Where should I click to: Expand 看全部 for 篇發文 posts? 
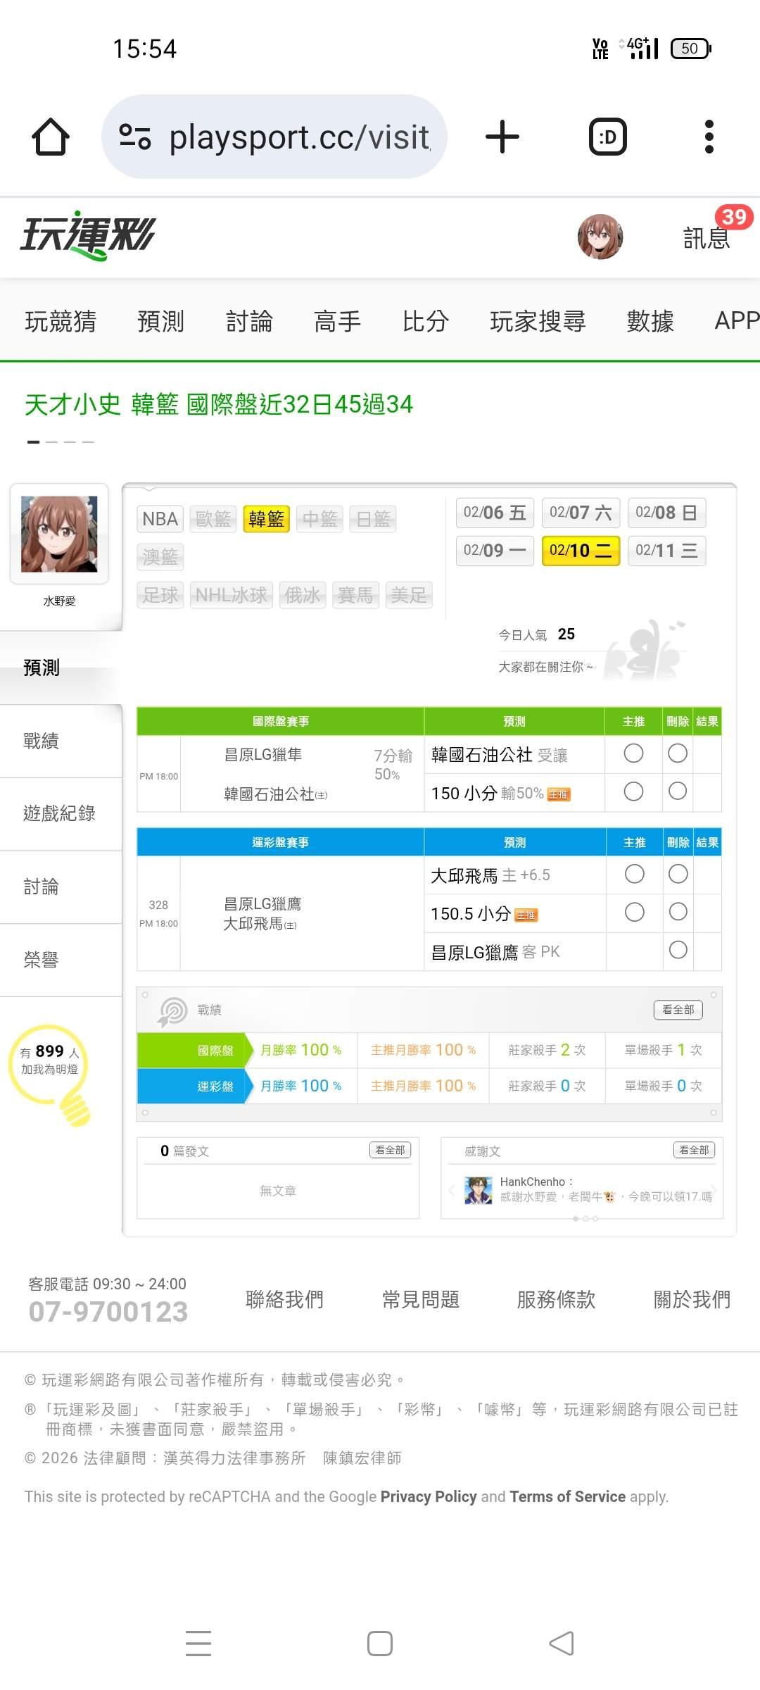(x=390, y=1150)
